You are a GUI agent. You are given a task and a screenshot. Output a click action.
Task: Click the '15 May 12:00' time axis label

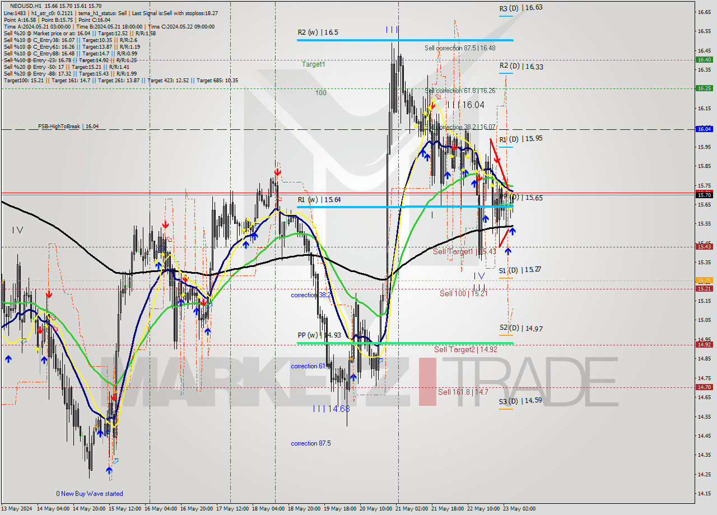(124, 509)
